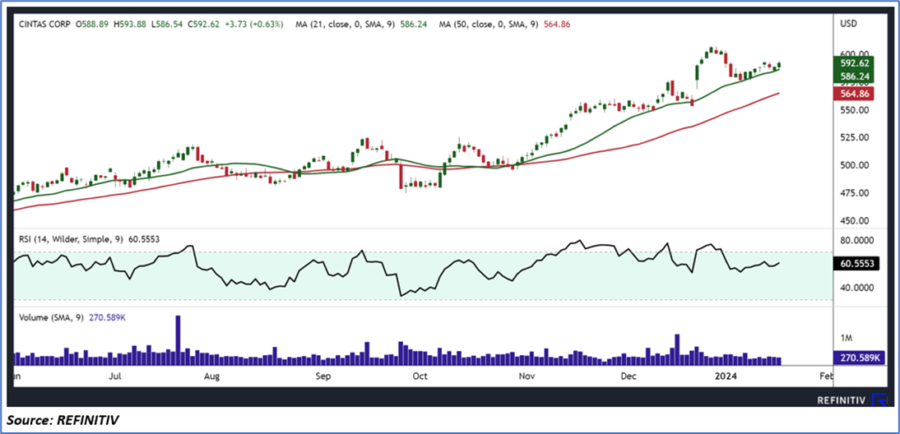Click the Oct label on the time axis
This screenshot has width=900, height=434.
pos(420,376)
